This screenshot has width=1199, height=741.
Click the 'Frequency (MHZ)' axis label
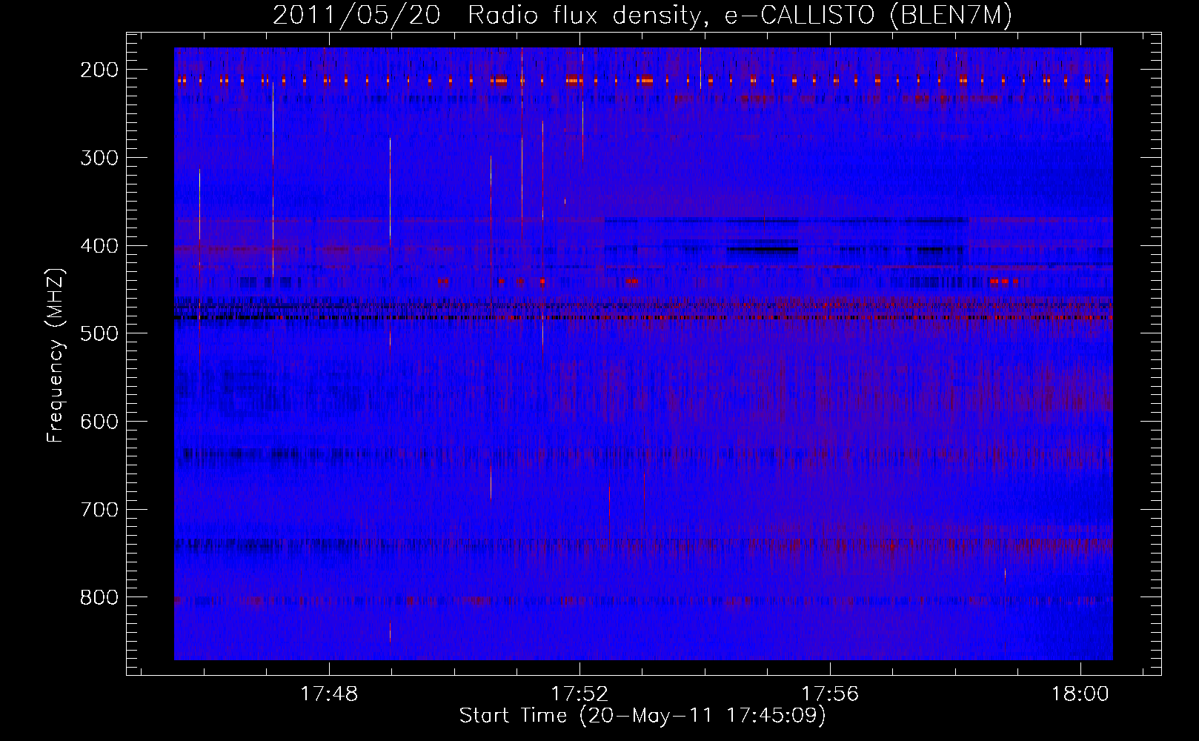click(x=56, y=355)
